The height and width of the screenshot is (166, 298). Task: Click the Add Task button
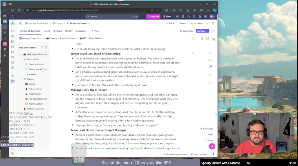coord(201,31)
